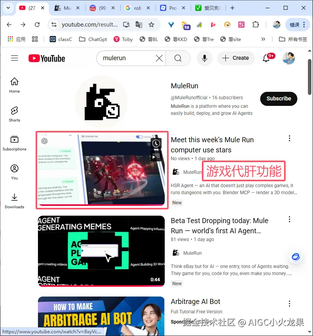
Task: Open title Meet this week's Mule Run computer use stars
Action: (212, 145)
